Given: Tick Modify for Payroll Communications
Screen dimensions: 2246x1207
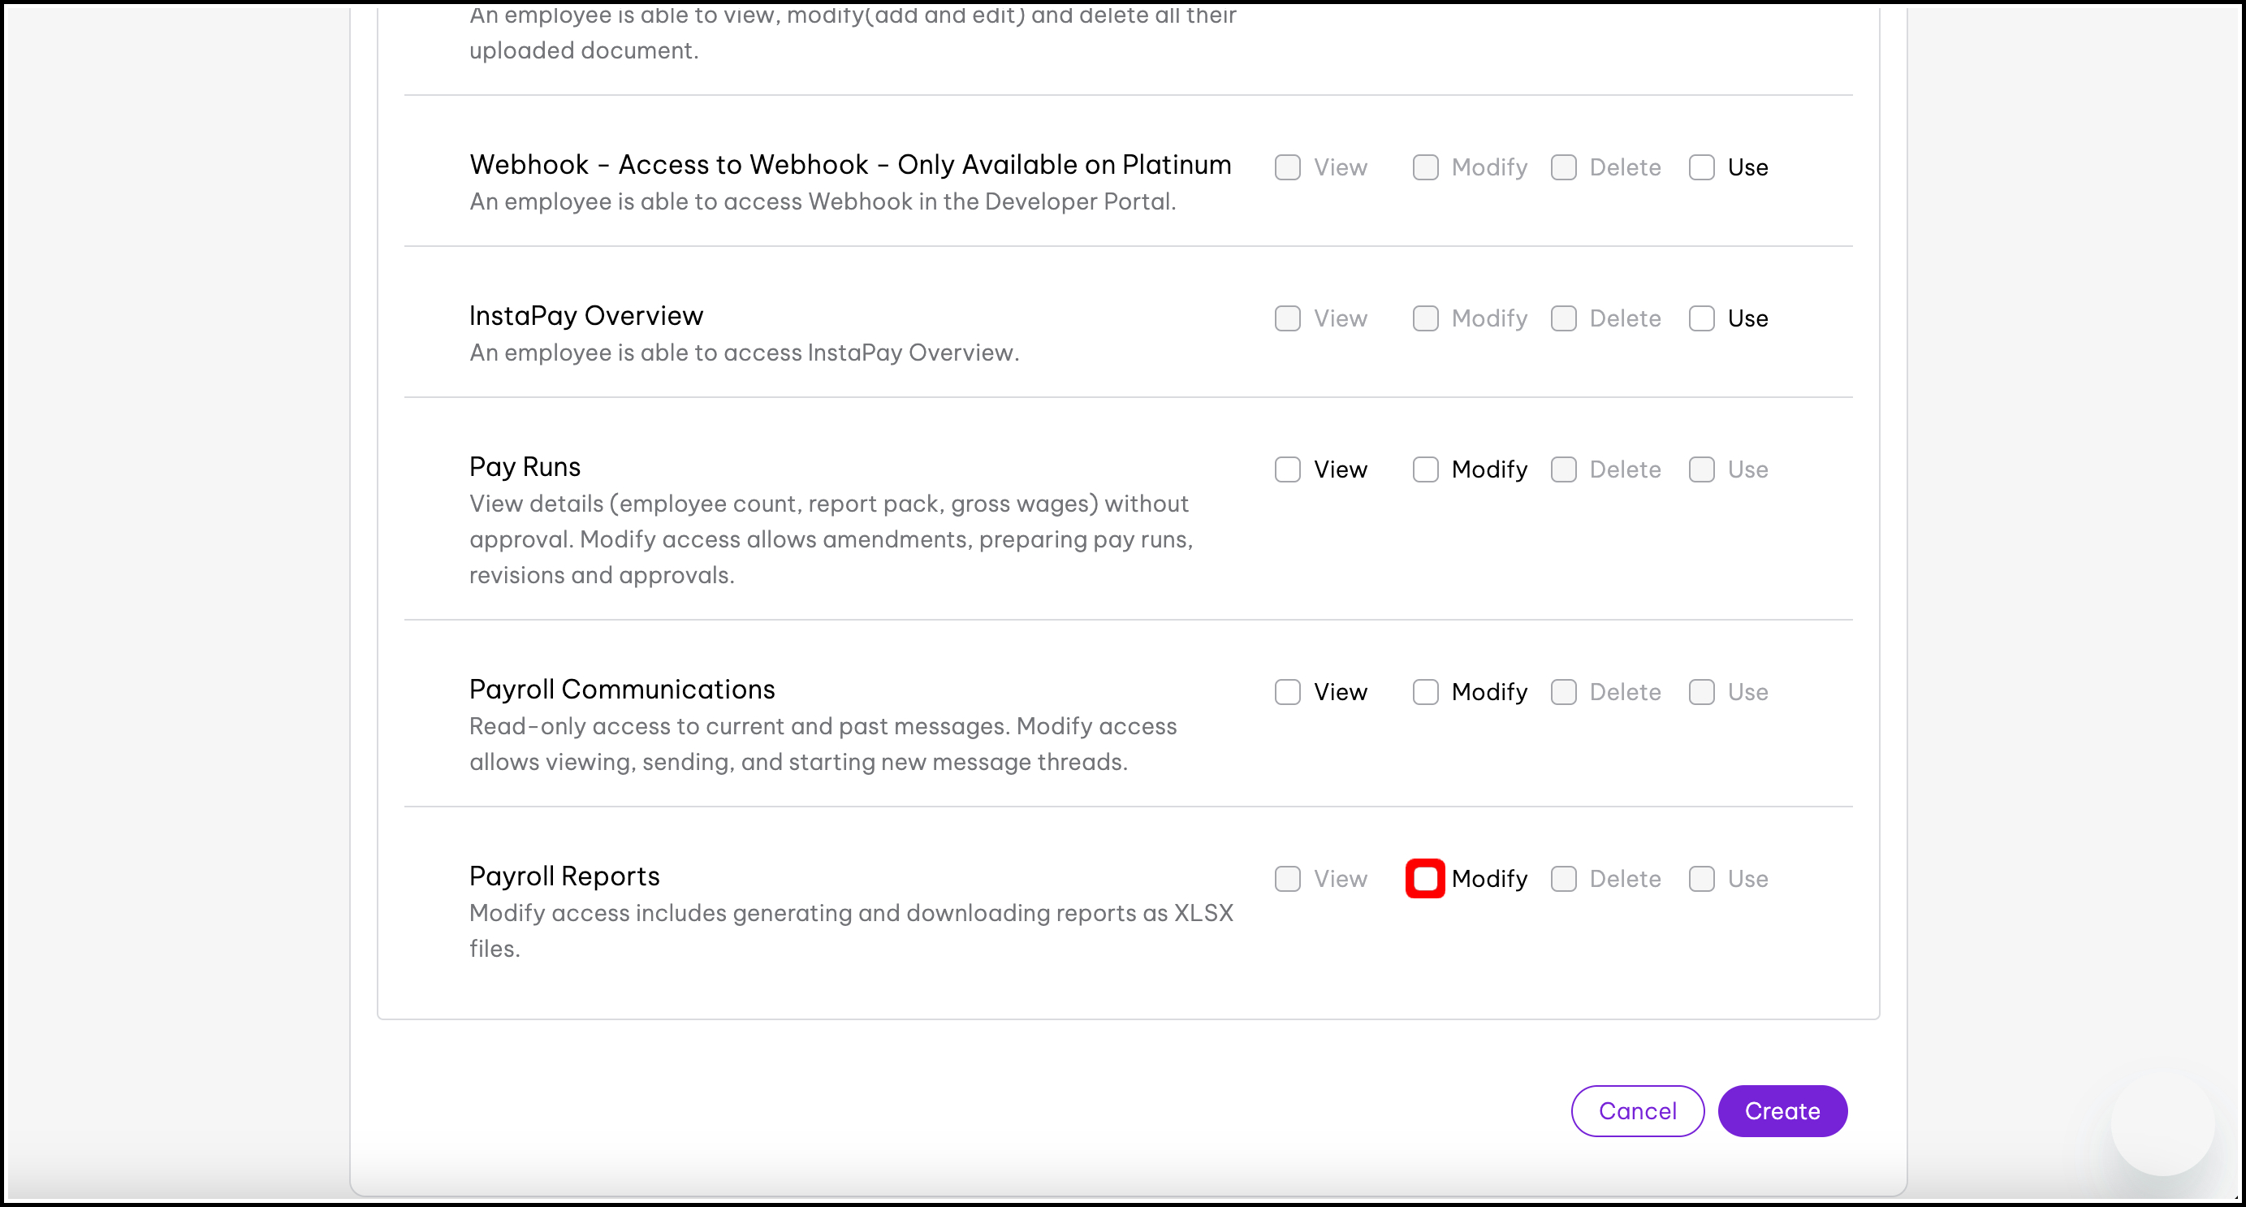Looking at the screenshot, I should [x=1426, y=691].
